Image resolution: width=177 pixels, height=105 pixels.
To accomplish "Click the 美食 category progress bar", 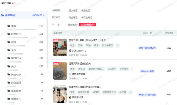I will tap(21, 30).
